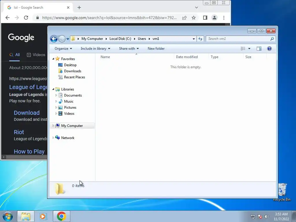Expand the Music library

click(x=56, y=101)
